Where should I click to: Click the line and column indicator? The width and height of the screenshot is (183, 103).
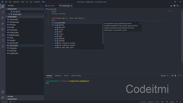point(143,102)
